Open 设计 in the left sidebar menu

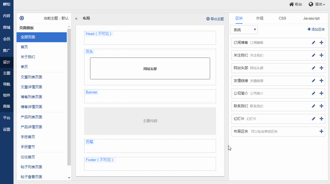click(x=7, y=62)
